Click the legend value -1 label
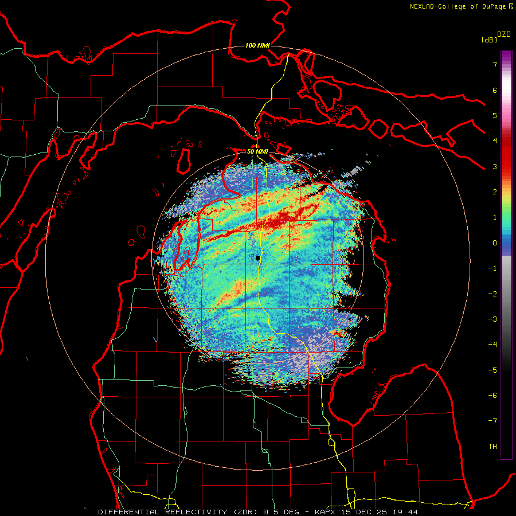This screenshot has width=516, height=516. pos(492,268)
